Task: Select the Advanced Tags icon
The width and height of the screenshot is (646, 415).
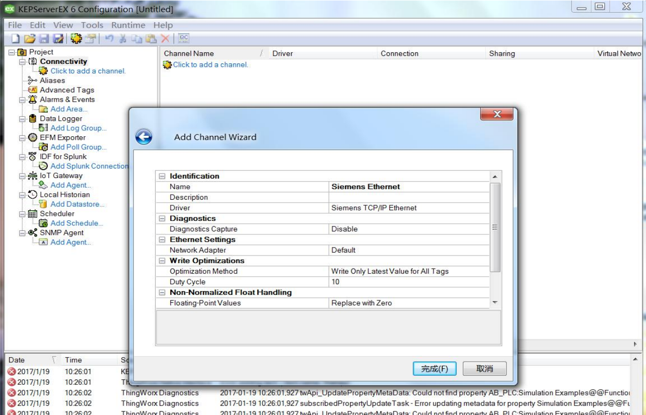Action: [x=33, y=90]
